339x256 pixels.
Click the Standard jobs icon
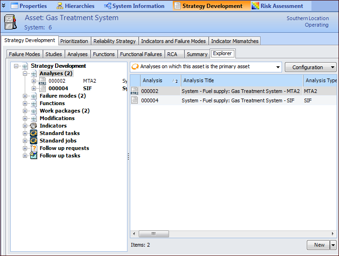(34, 141)
